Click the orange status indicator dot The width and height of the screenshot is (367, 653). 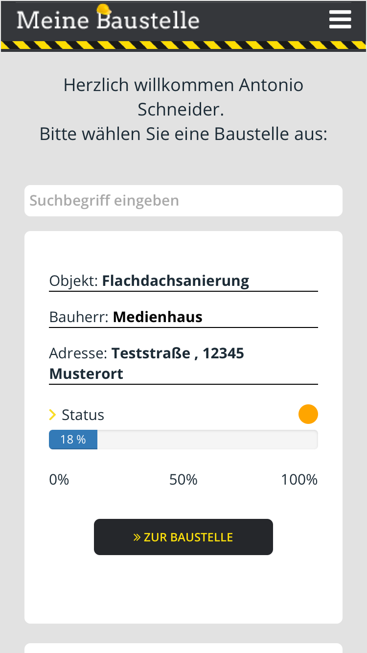point(308,414)
